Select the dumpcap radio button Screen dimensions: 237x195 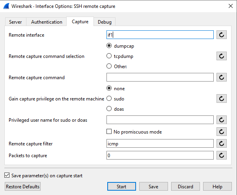(109, 46)
